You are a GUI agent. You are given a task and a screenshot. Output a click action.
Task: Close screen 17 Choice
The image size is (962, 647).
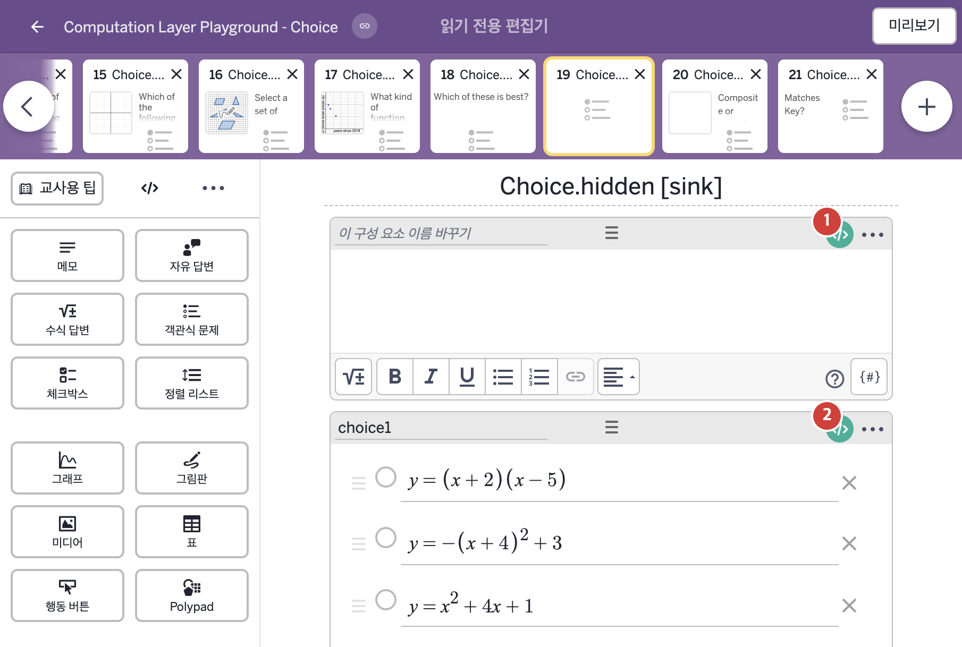tap(408, 74)
